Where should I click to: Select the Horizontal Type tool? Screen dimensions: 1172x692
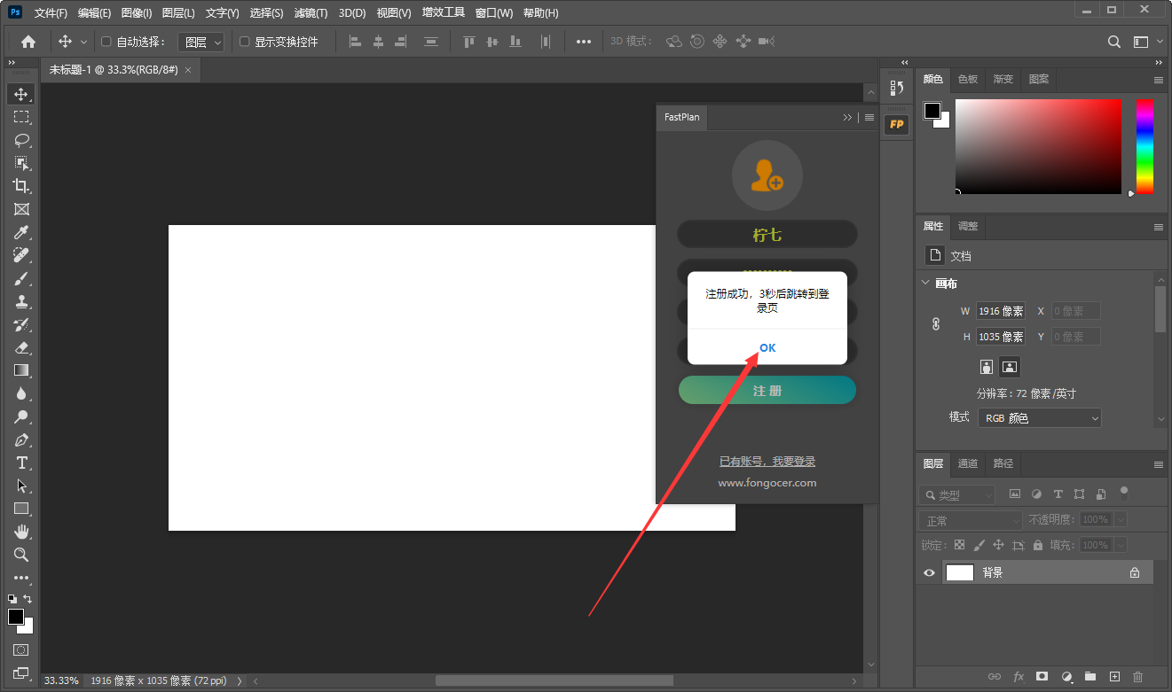[x=21, y=463]
